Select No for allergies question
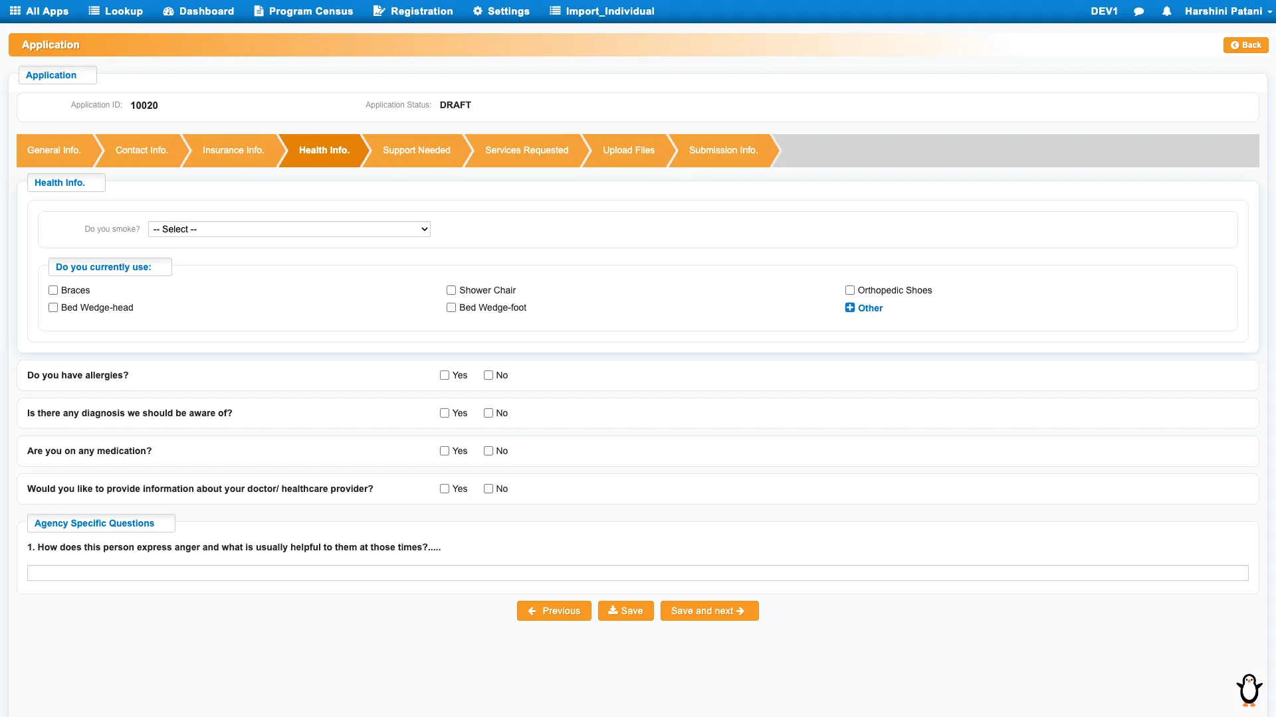Viewport: 1276px width, 717px height. click(488, 375)
